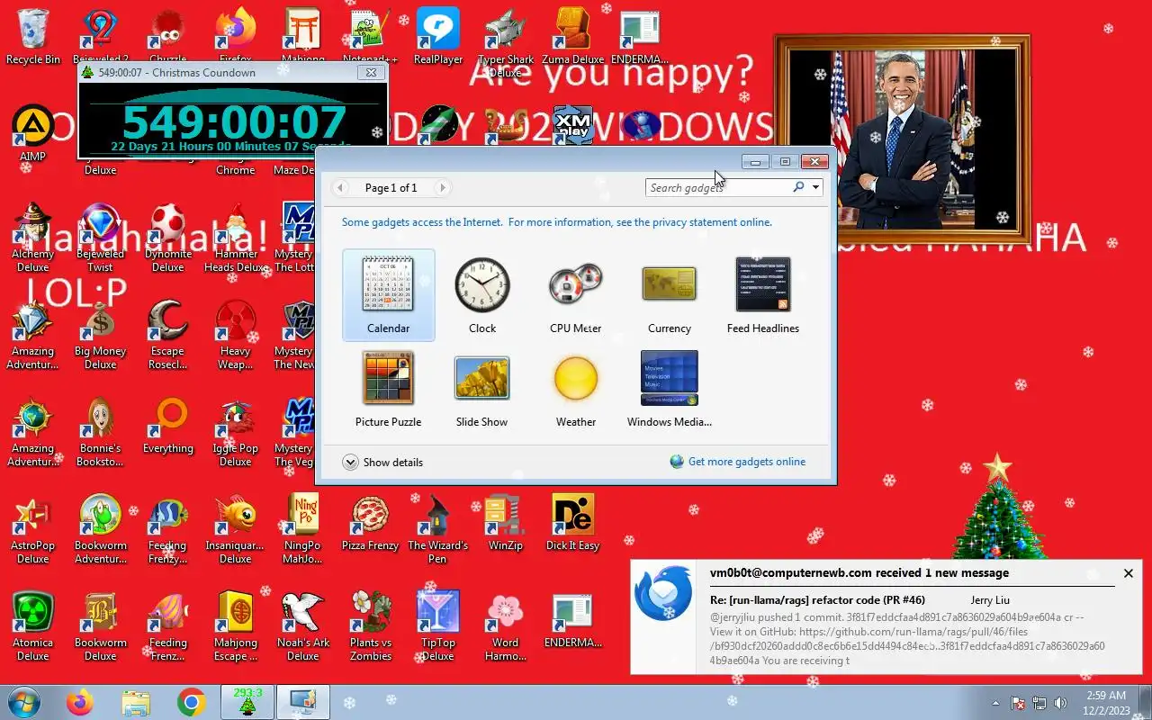Choose the CPU Meter gadget
The width and height of the screenshot is (1152, 720).
[x=576, y=295]
